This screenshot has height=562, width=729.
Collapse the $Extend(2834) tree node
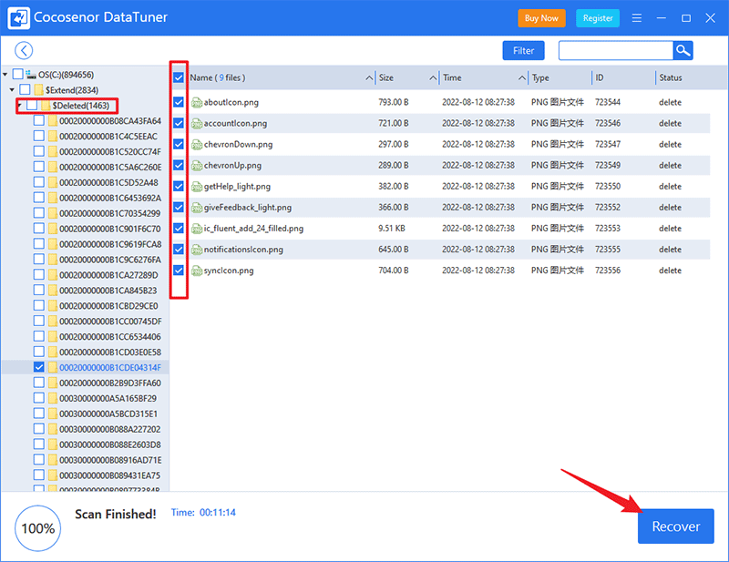pyautogui.click(x=13, y=89)
